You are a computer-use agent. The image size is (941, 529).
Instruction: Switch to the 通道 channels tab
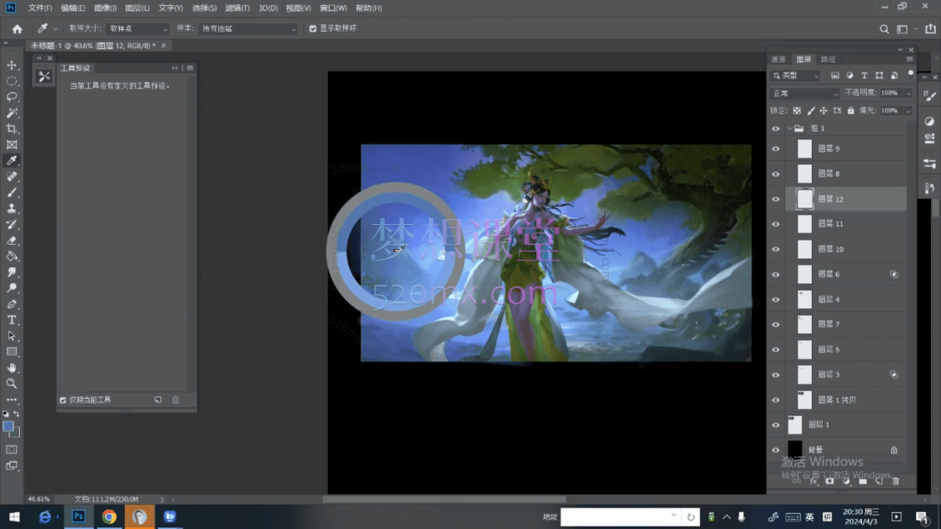779,59
